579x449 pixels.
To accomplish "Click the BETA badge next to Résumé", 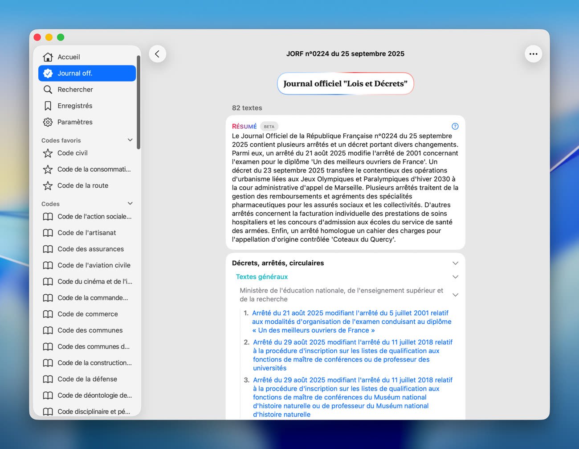I will coord(269,127).
